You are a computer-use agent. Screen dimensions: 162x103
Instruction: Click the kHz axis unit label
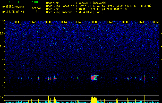2,21
